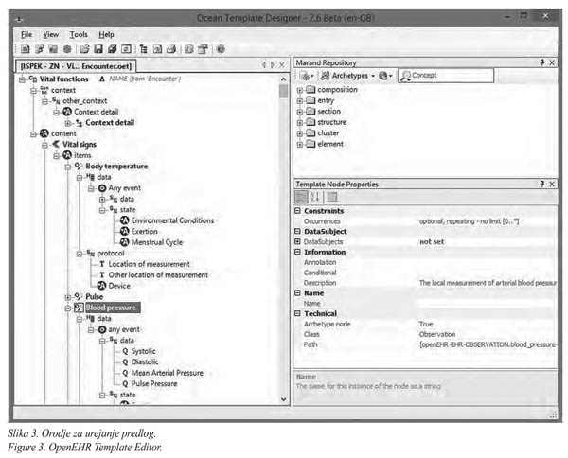Click the cluster folder icon in repository
Viewport: 568px width, 458px height.
(311, 132)
